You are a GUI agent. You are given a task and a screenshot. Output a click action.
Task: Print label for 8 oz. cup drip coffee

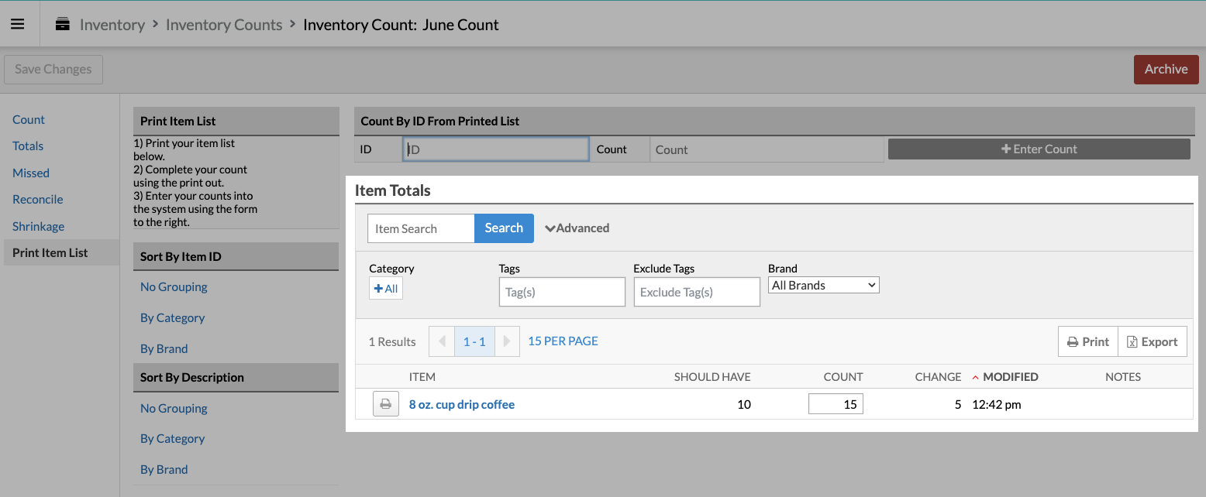[385, 404]
